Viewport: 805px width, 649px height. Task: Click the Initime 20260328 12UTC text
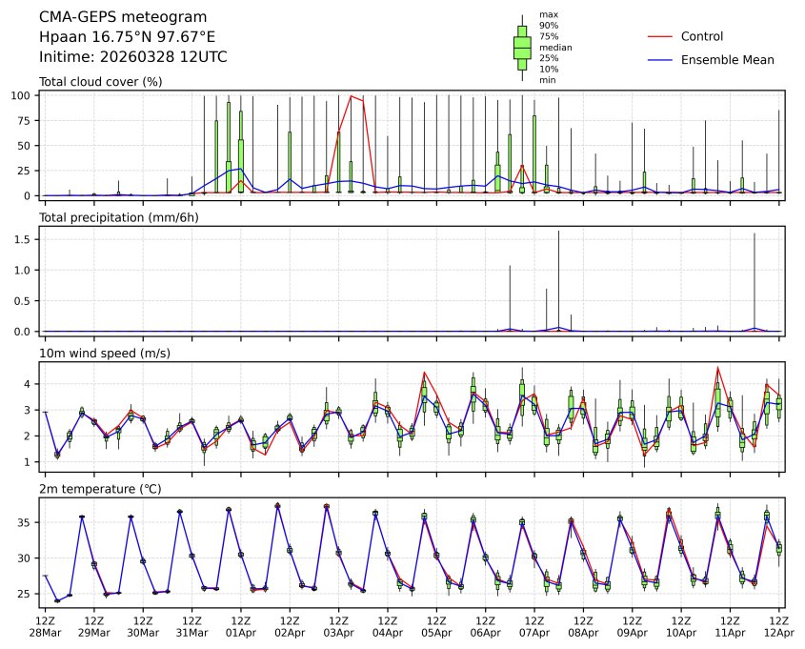132,56
